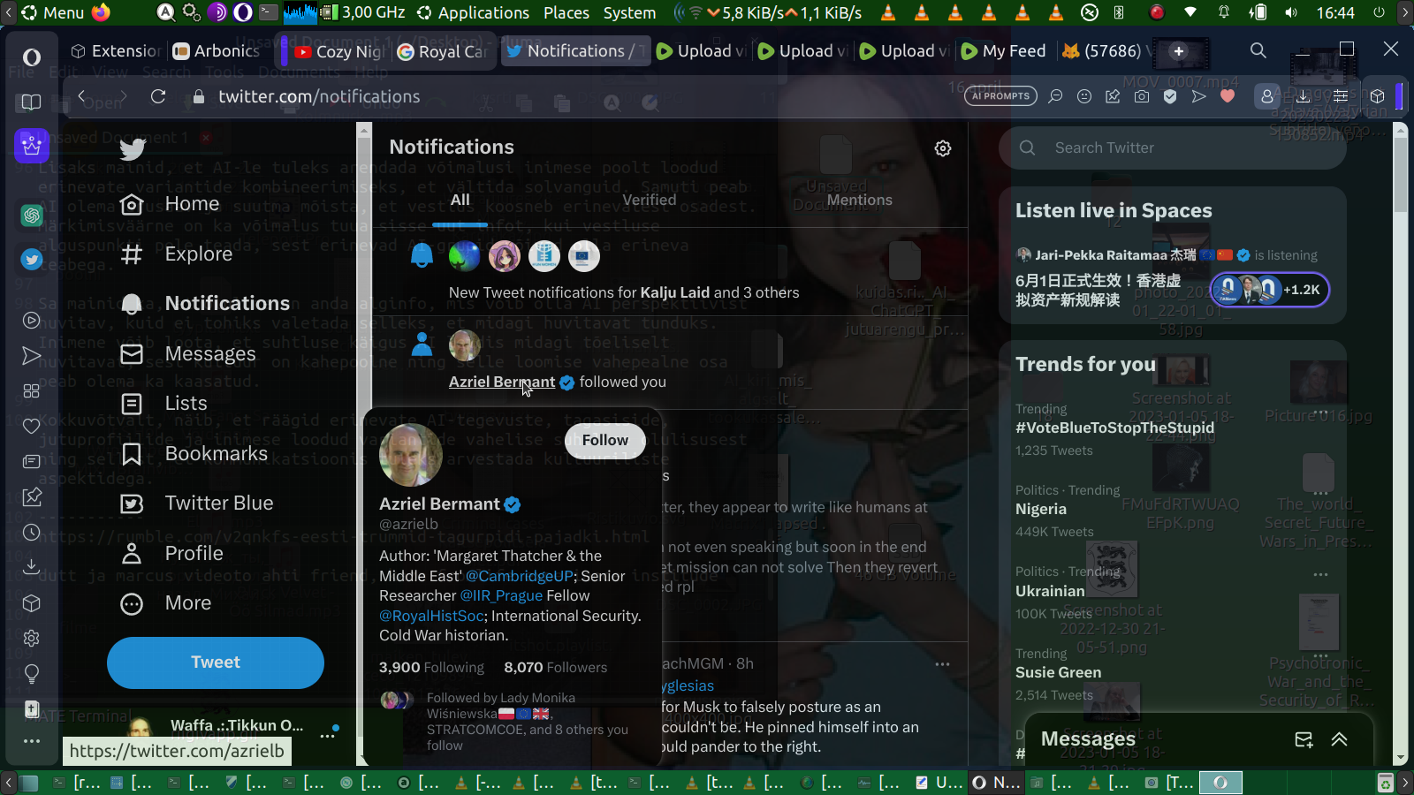Open the #VoteBlueToStopTheStupid trend
Viewport: 1414px width, 795px height.
click(x=1115, y=428)
